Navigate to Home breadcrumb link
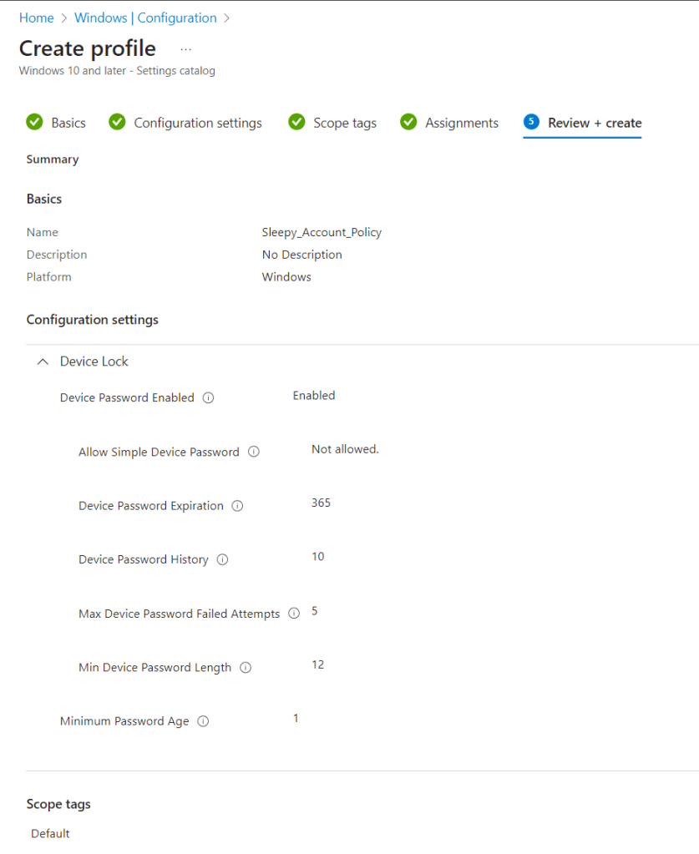 coord(36,18)
